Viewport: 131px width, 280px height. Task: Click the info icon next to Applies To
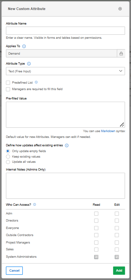(x=24, y=46)
